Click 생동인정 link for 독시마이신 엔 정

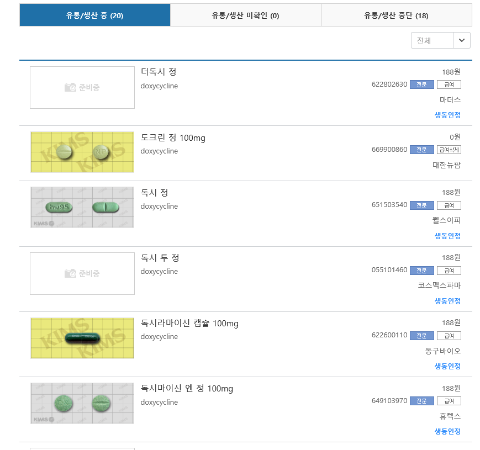pyautogui.click(x=447, y=431)
